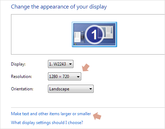The image size is (165, 129).
Task: Click the Display: label
Action: click(18, 64)
